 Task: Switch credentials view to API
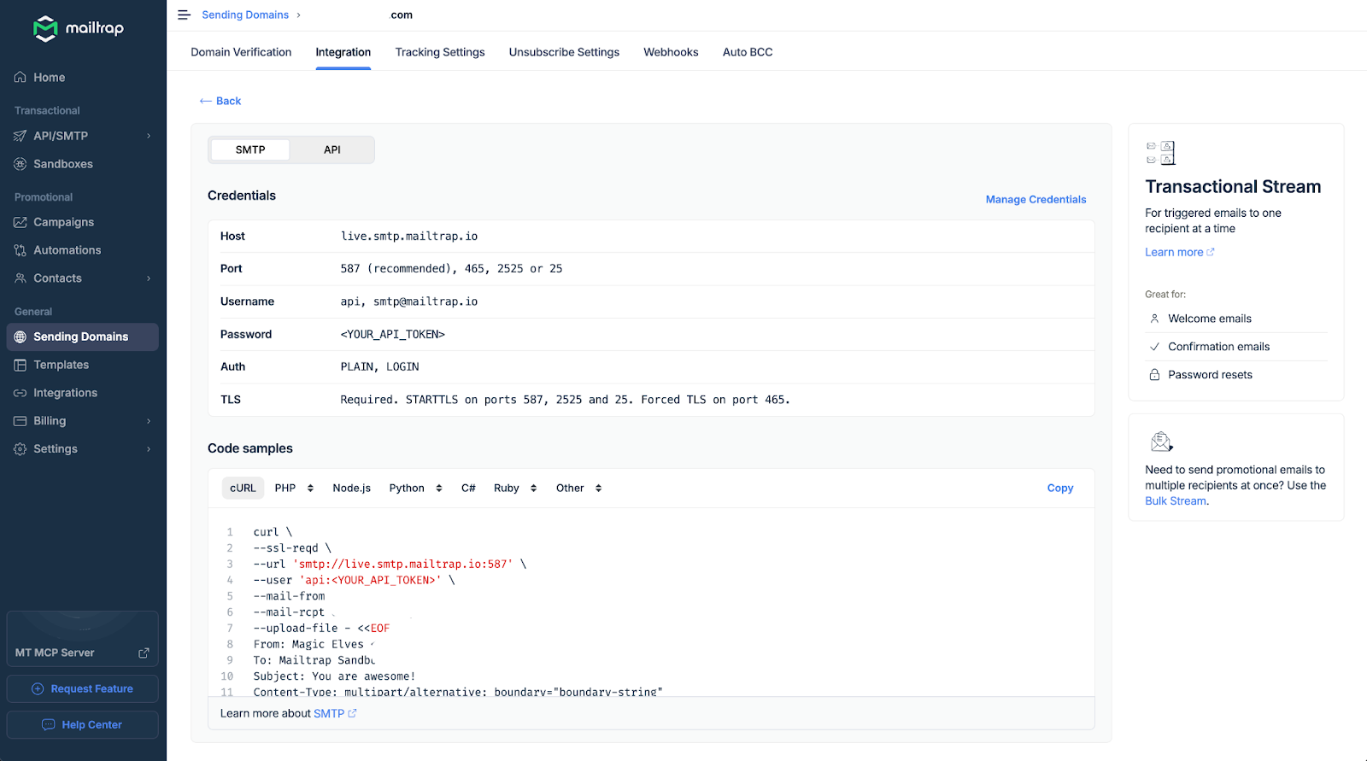[331, 149]
